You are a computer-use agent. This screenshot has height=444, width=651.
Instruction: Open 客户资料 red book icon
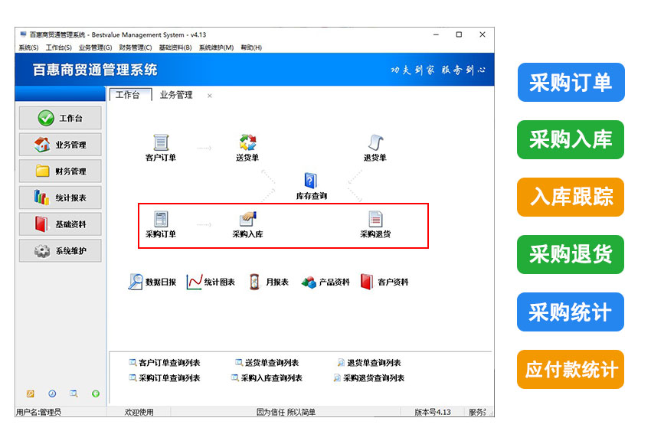click(x=367, y=282)
